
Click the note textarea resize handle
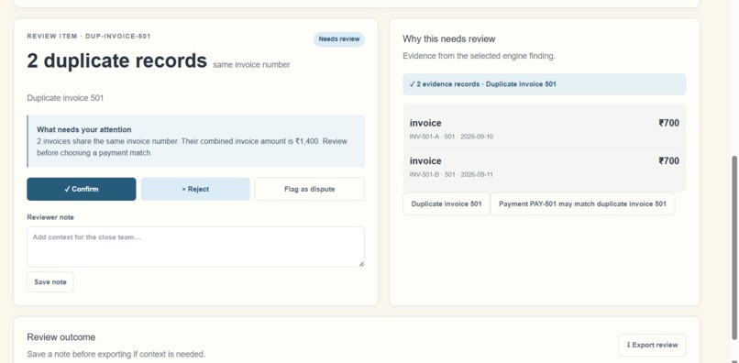tap(361, 264)
